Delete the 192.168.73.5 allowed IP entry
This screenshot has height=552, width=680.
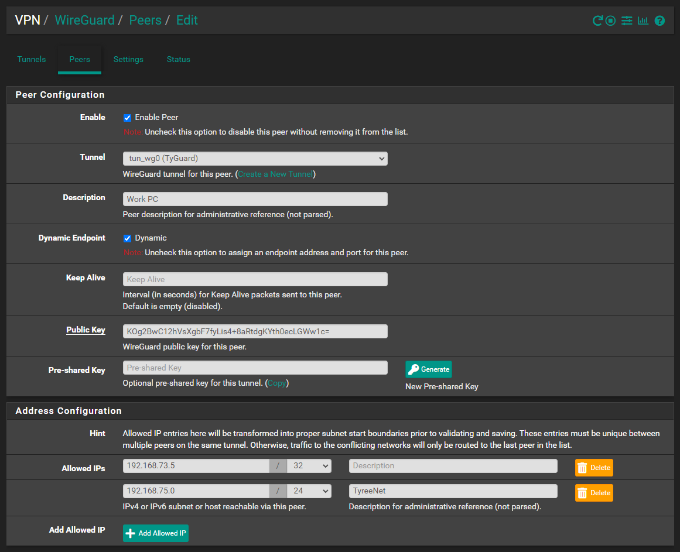594,468
